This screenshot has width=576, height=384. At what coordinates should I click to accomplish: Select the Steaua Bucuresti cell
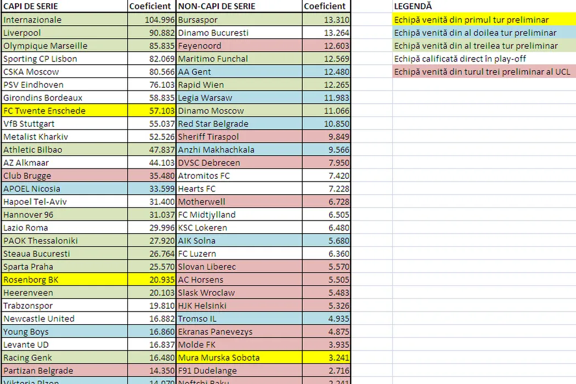click(x=64, y=254)
